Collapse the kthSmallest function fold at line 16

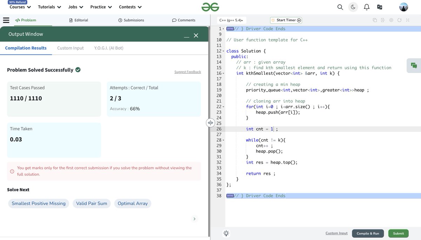(223, 73)
